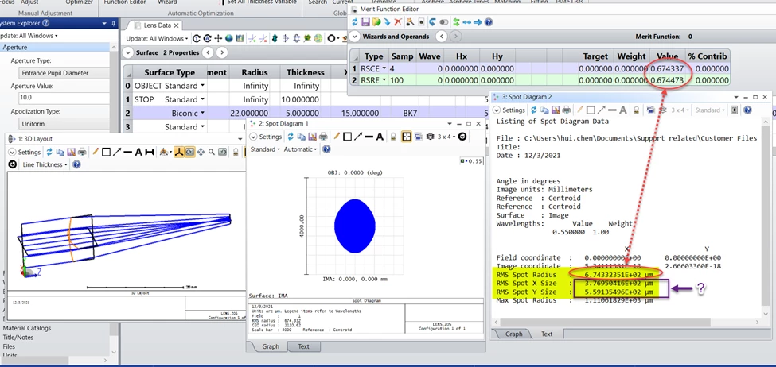Go to previous operand in Wizards and Operands
Image resolution: width=776 pixels, height=367 pixels.
(442, 37)
